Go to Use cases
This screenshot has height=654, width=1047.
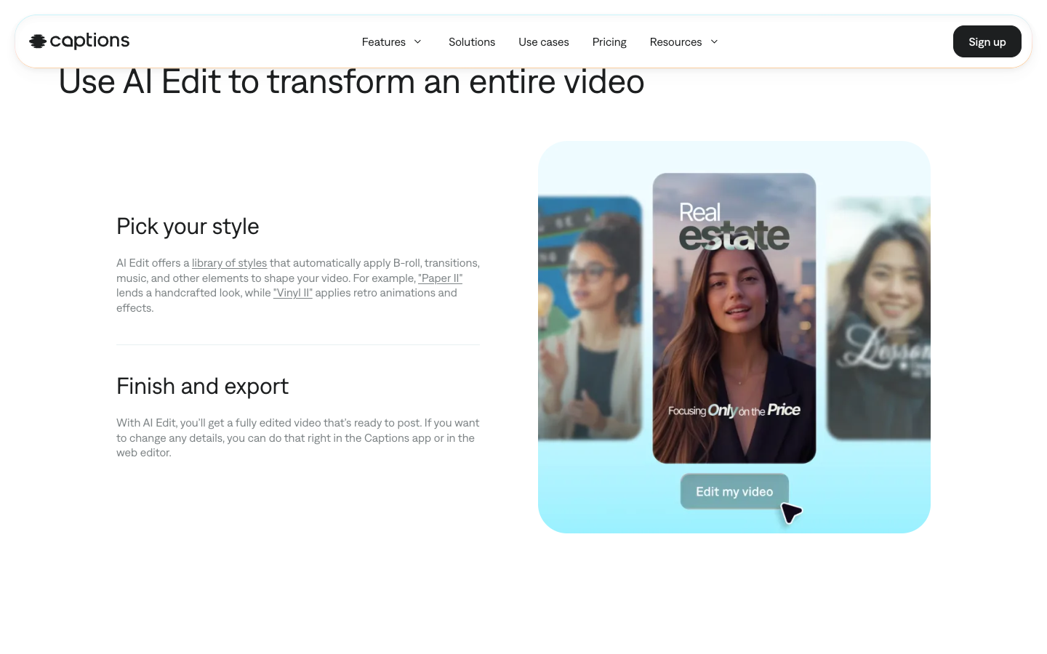click(544, 42)
